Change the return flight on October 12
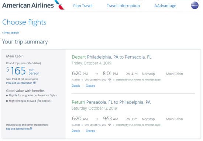 [x=90, y=131]
